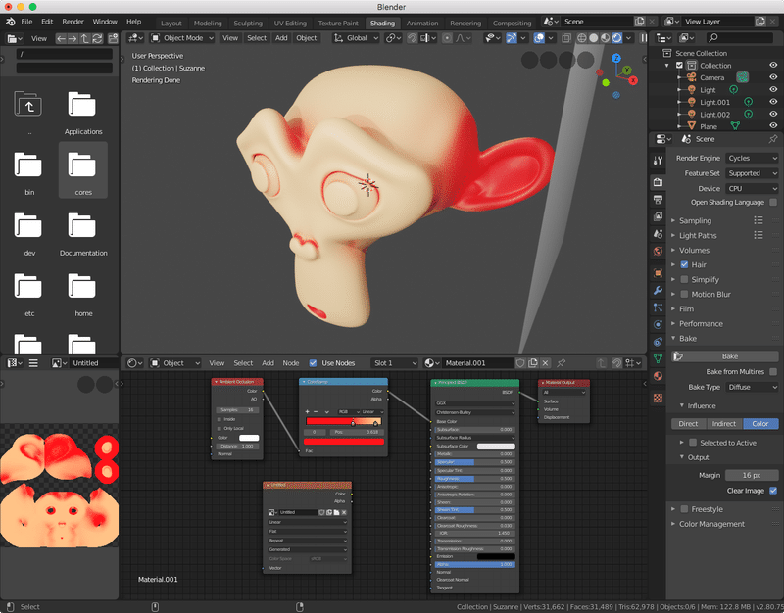Enable Selected to Active checkbox
This screenshot has width=784, height=613.
(x=693, y=443)
